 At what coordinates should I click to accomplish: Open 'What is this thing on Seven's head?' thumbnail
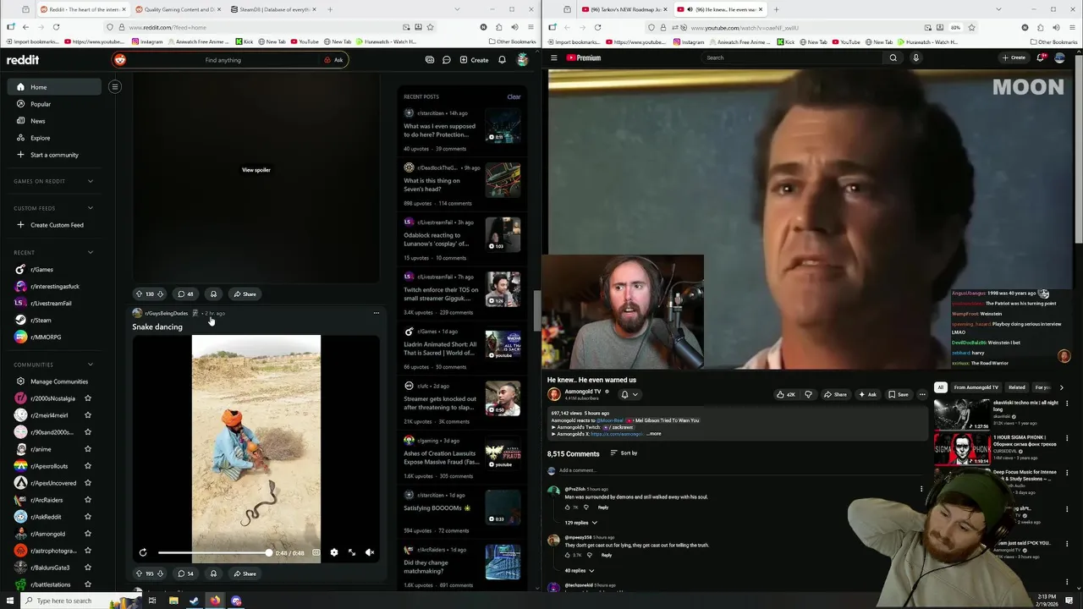click(x=503, y=180)
